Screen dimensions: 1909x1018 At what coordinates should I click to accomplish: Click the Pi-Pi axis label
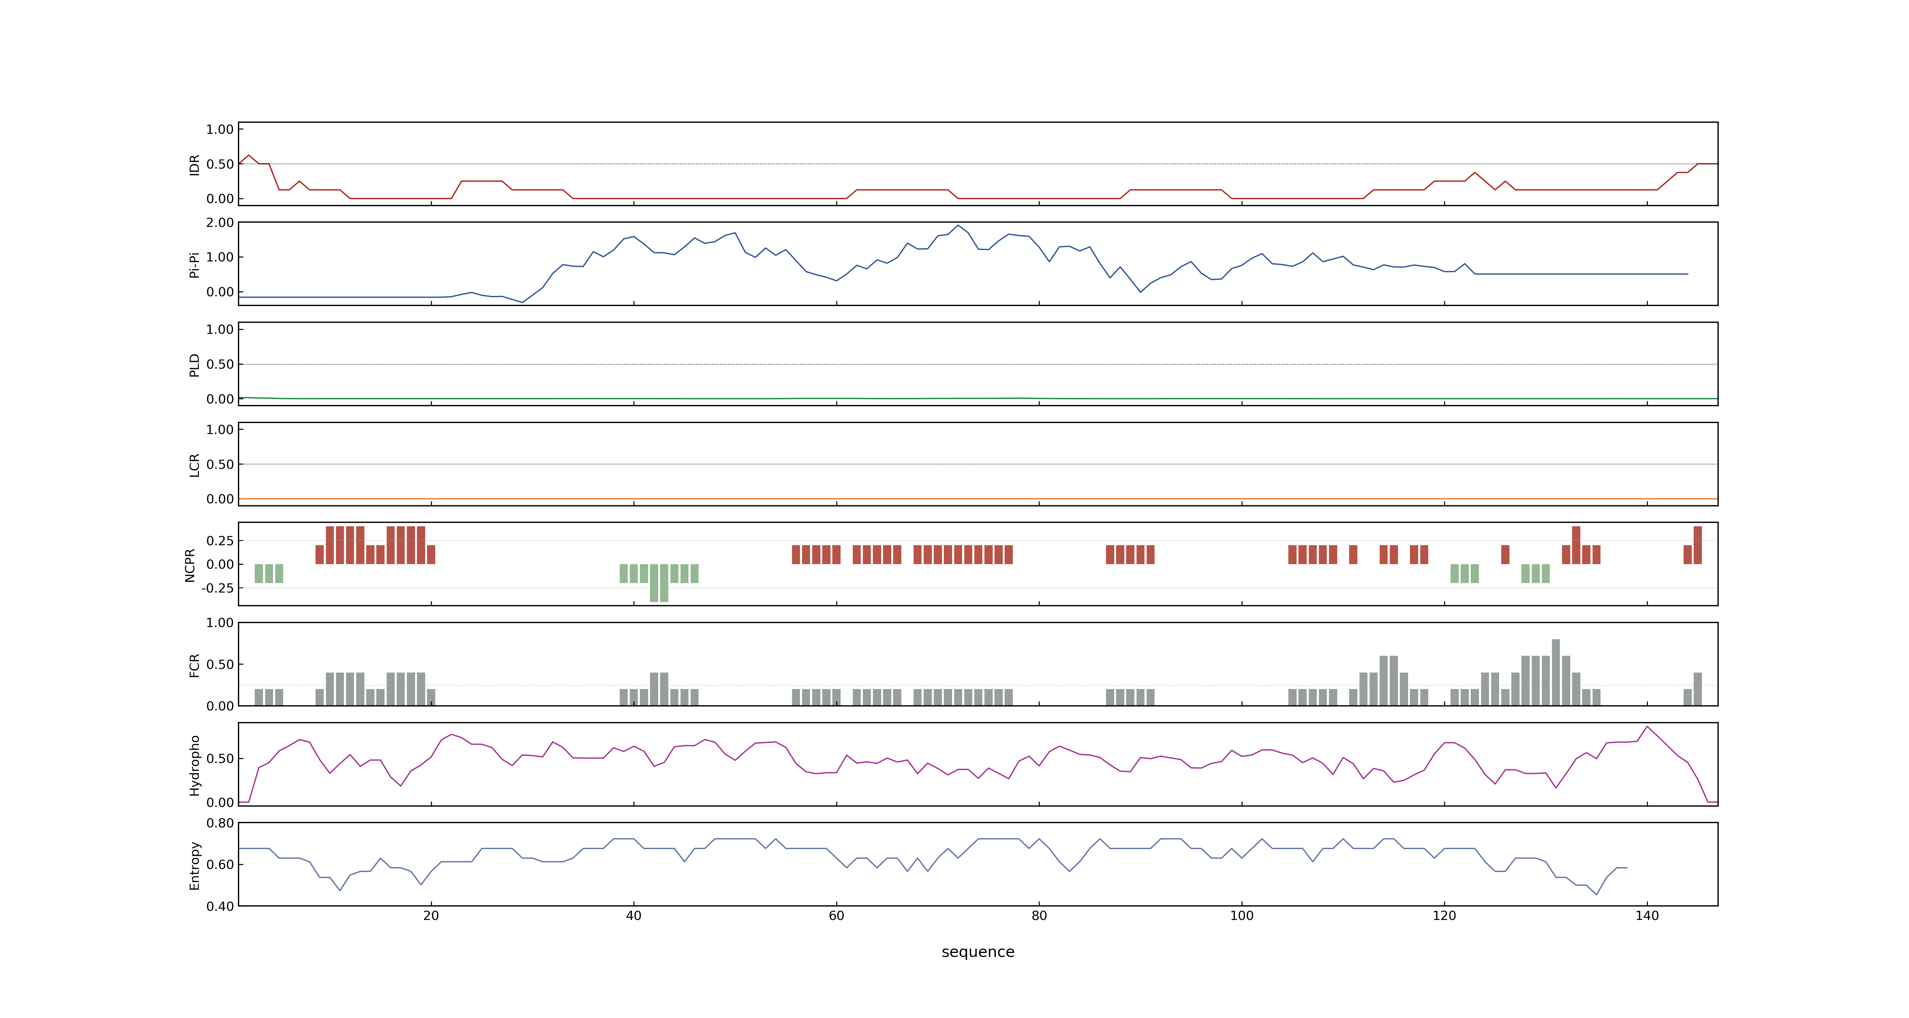pyautogui.click(x=194, y=265)
